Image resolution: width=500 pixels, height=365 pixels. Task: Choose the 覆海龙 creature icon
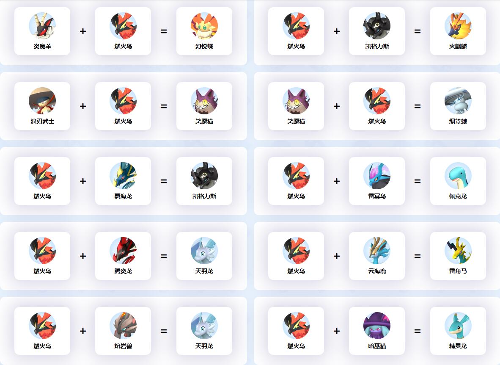123,176
